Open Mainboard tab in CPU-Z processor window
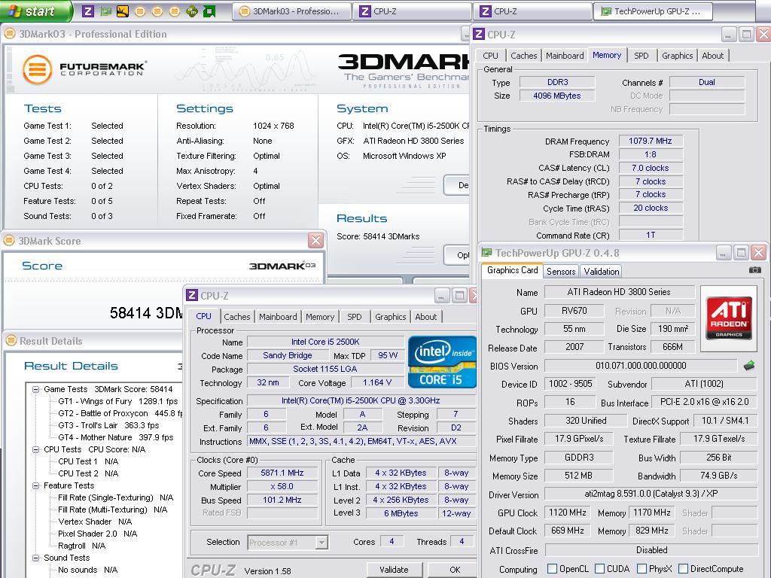The width and height of the screenshot is (771, 578). (278, 317)
